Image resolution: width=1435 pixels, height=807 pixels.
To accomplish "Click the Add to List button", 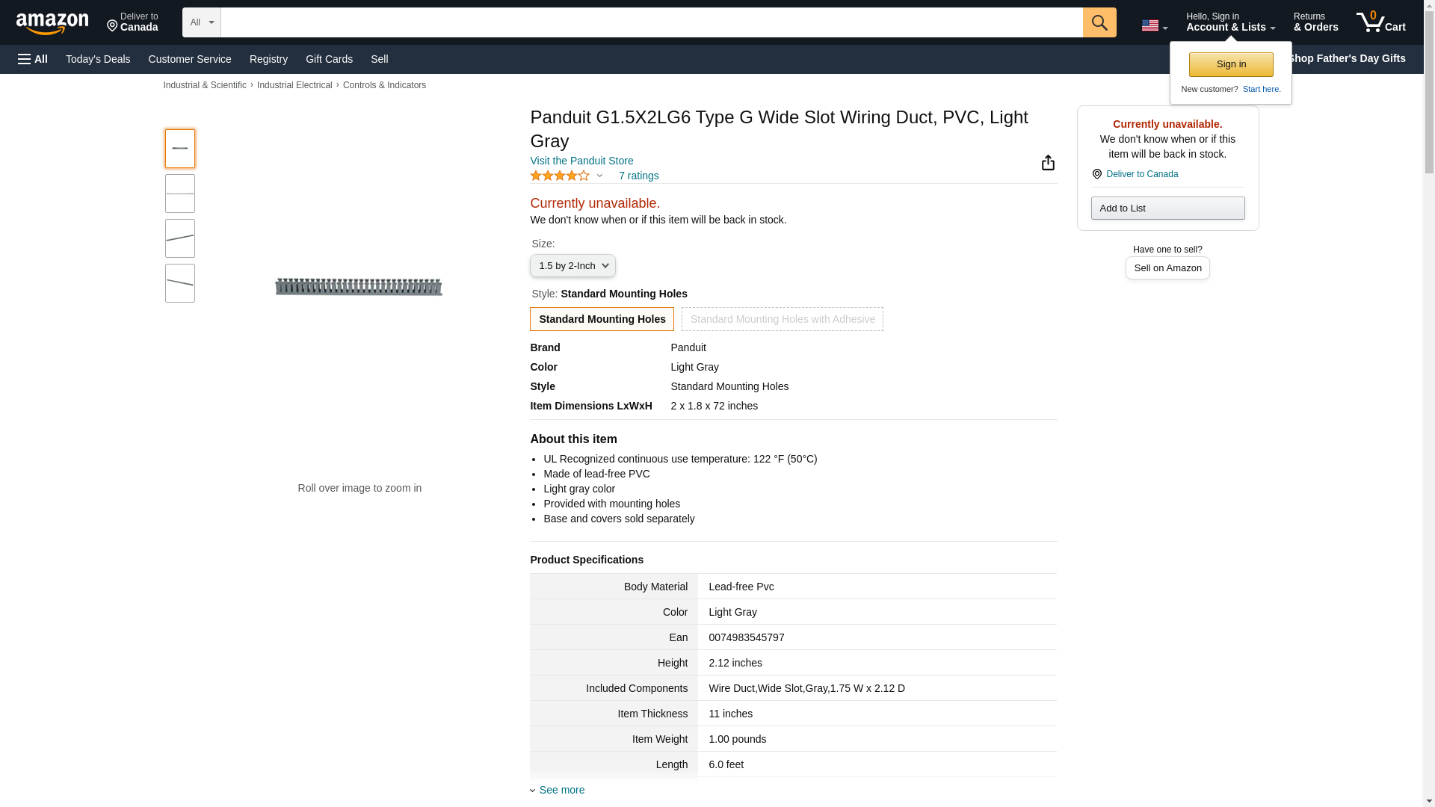I will [x=1167, y=208].
